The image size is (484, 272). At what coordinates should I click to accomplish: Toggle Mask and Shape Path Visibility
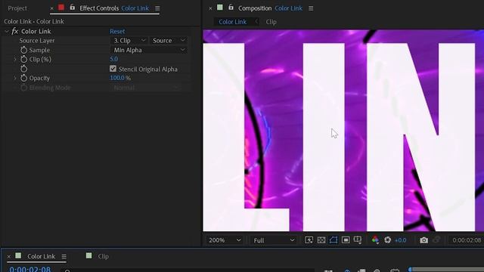334,240
